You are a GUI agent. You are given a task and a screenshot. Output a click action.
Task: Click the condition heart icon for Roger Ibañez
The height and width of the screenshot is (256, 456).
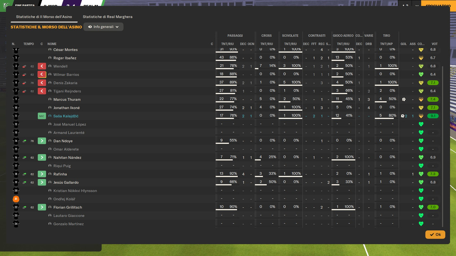tap(421, 58)
